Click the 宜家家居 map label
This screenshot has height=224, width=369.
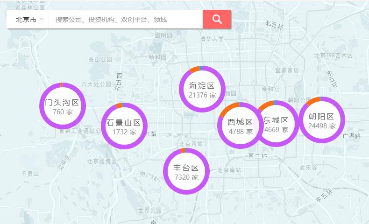286,70
